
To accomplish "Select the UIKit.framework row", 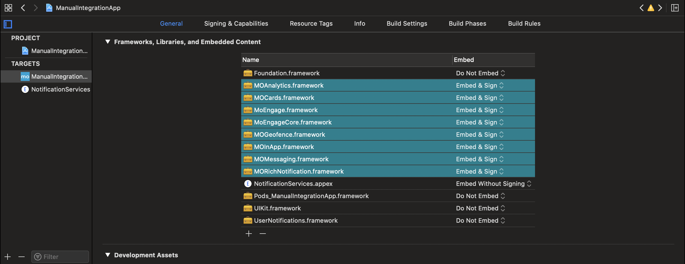I will click(277, 208).
